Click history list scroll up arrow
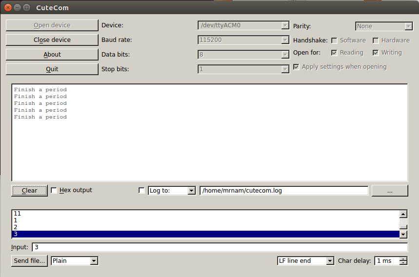Viewport: 419px width, 277px height. click(x=403, y=214)
